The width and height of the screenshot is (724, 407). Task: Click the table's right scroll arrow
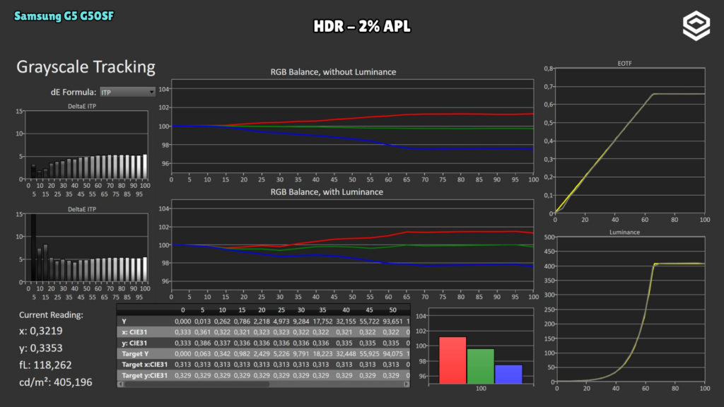click(x=407, y=384)
